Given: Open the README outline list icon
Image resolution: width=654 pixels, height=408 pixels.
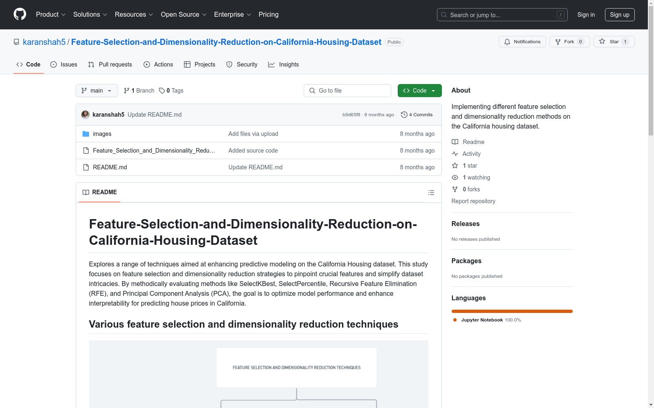Looking at the screenshot, I should pyautogui.click(x=431, y=193).
